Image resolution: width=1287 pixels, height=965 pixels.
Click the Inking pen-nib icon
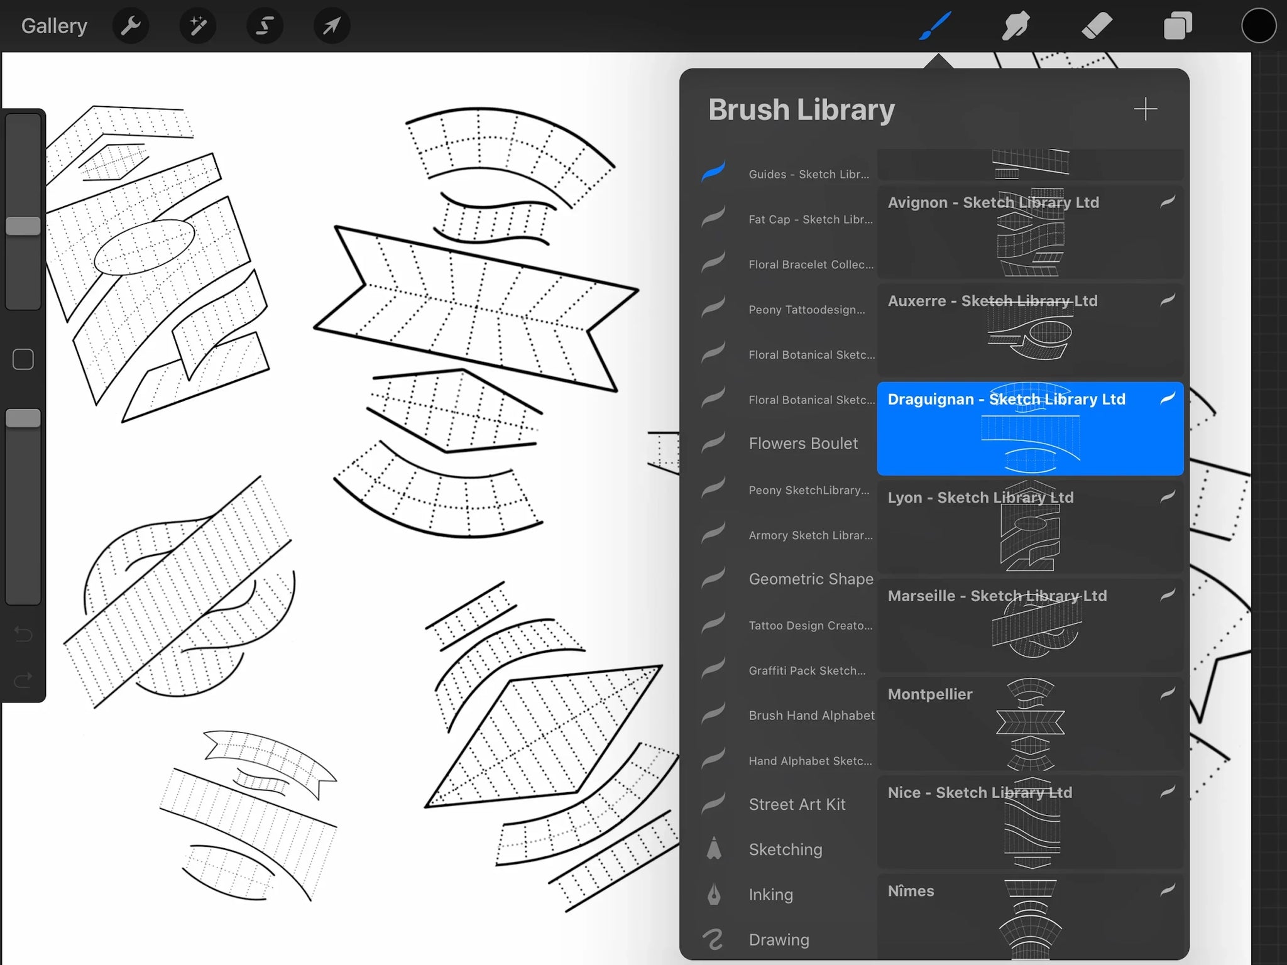point(714,894)
